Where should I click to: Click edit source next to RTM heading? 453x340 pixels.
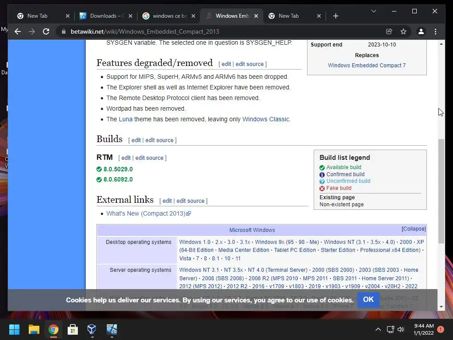click(x=150, y=158)
